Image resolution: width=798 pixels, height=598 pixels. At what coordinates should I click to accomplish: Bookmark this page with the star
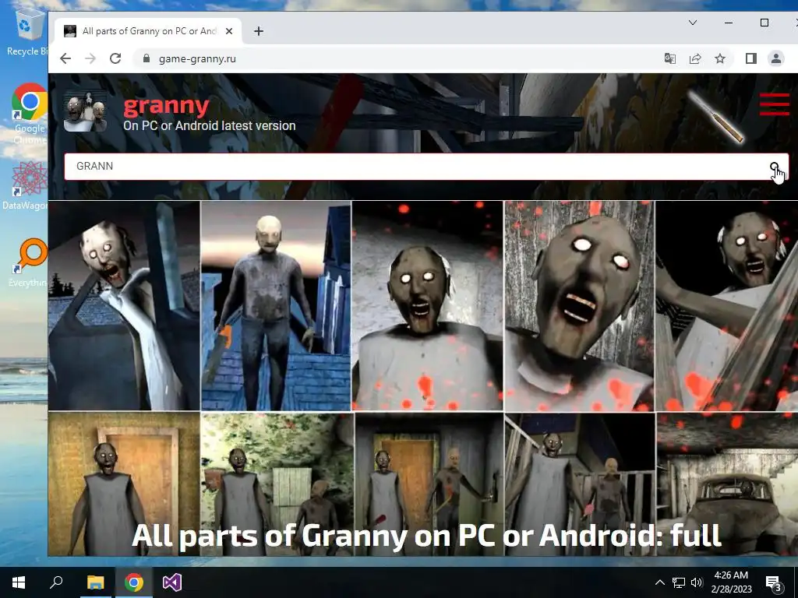[x=719, y=58]
